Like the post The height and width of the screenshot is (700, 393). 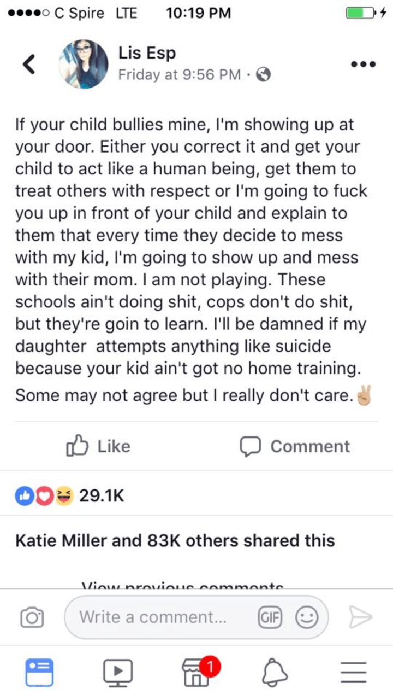coord(98,446)
